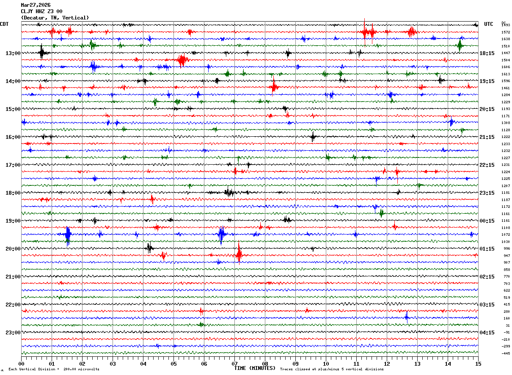
Task: Click the DC offset value '31'
Action: [x=508, y=326]
